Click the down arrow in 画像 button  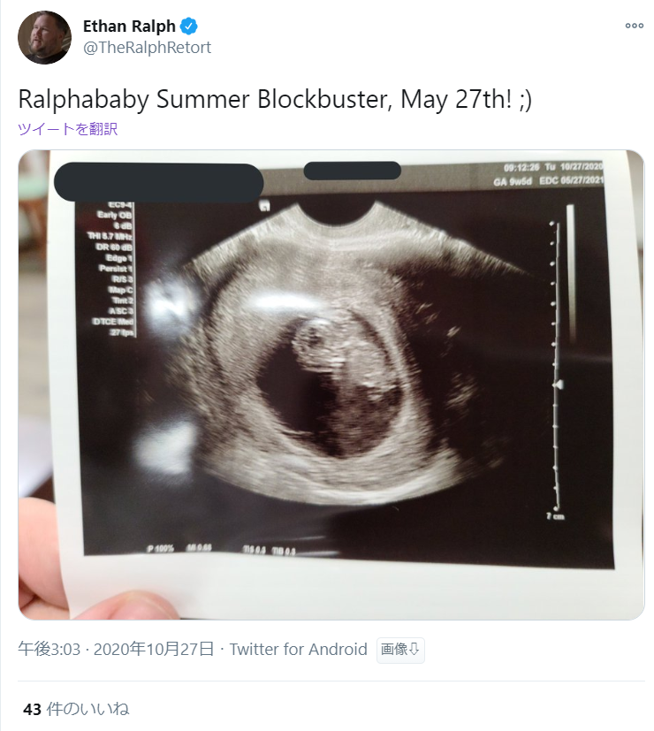click(414, 650)
